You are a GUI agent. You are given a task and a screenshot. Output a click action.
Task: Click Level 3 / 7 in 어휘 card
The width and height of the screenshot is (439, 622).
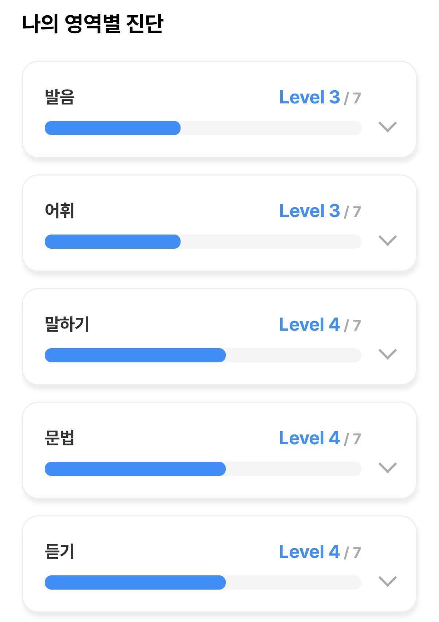(320, 211)
